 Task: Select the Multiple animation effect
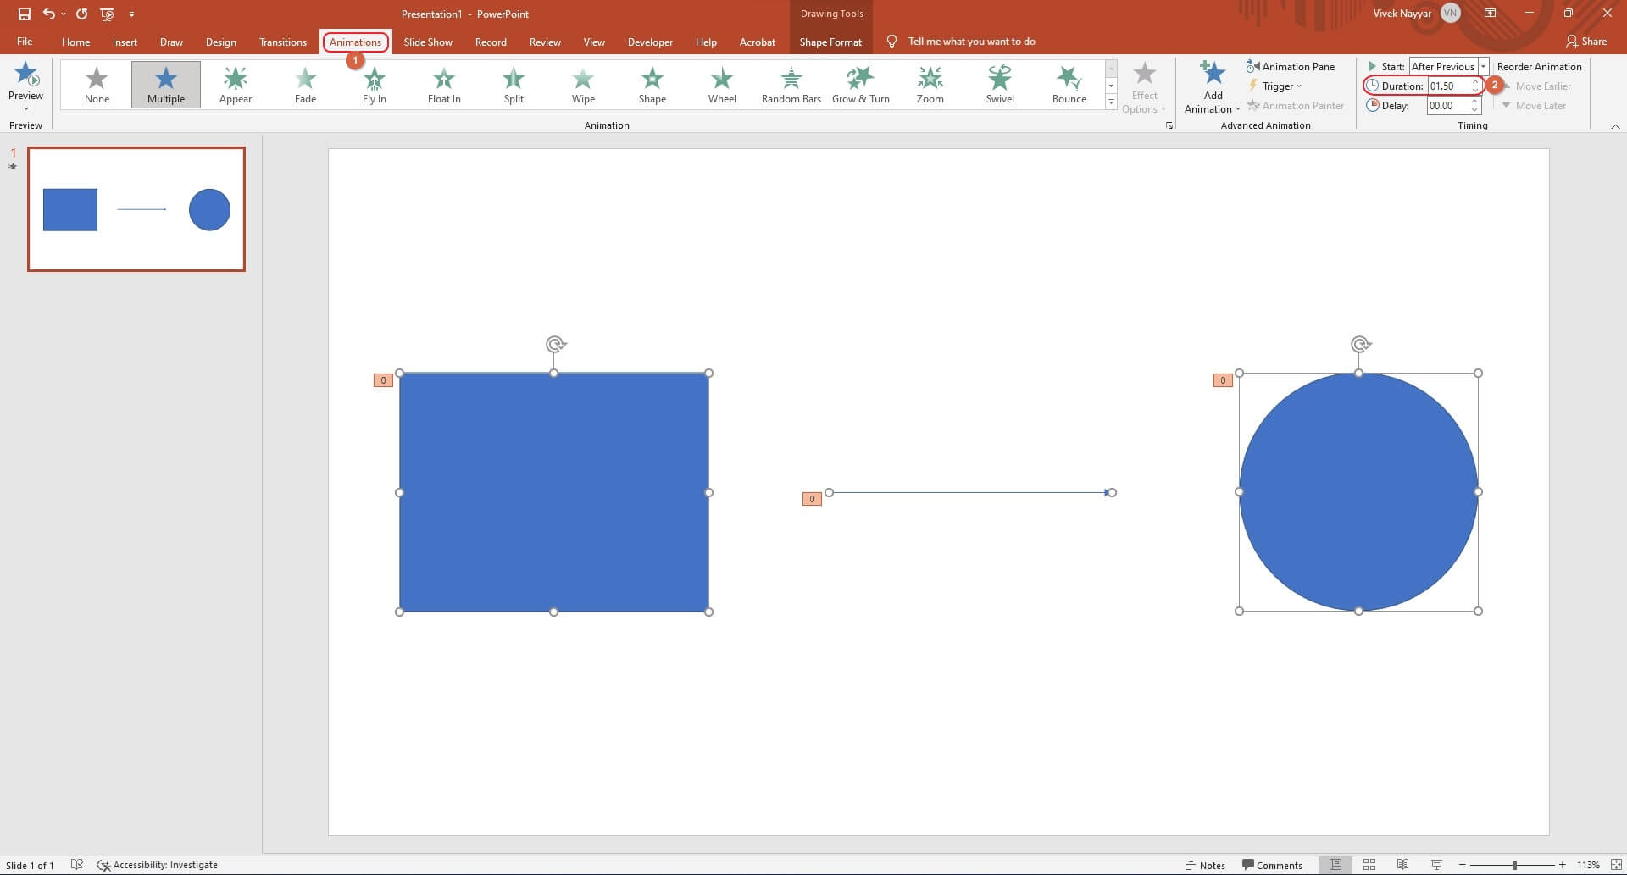[166, 85]
